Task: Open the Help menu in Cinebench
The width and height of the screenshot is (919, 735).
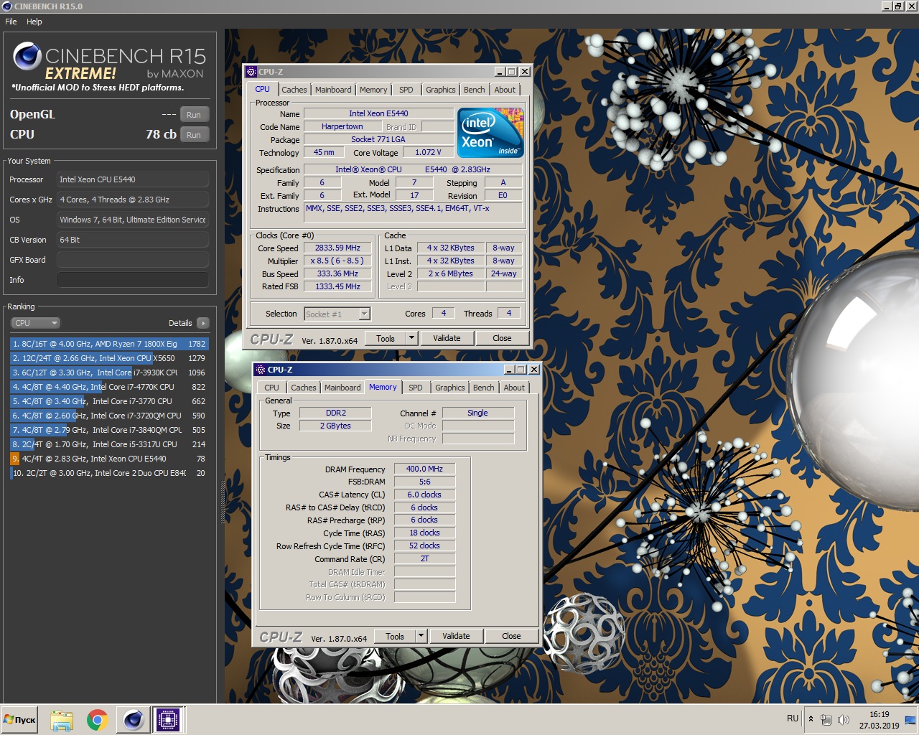Action: (34, 22)
